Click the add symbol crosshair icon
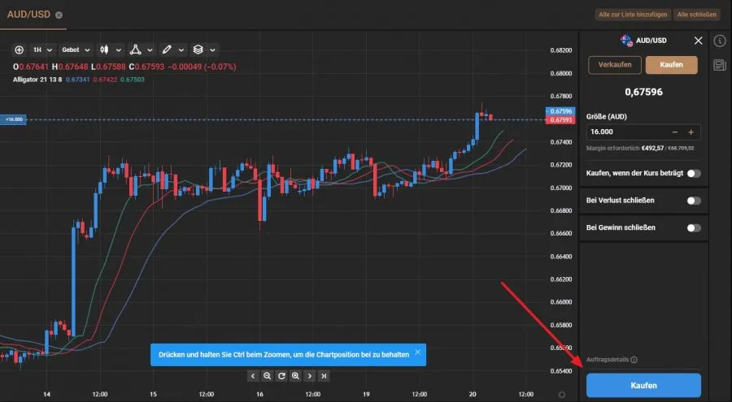Image resolution: width=732 pixels, height=402 pixels. pos(19,50)
